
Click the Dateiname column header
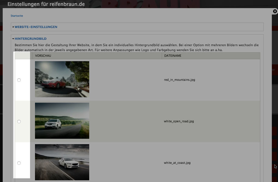click(x=173, y=56)
